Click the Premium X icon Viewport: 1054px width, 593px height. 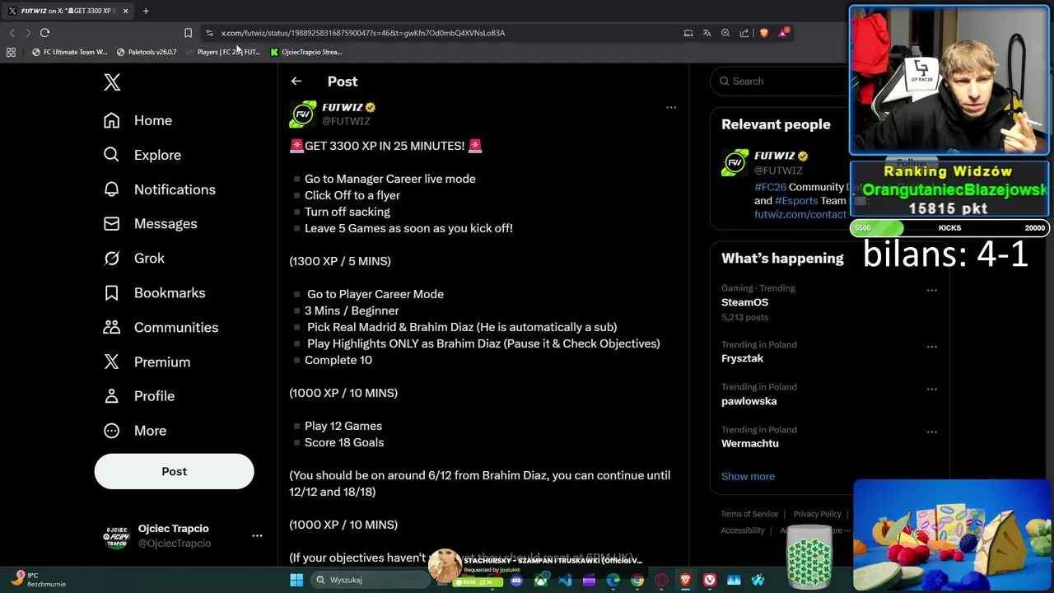coord(111,362)
